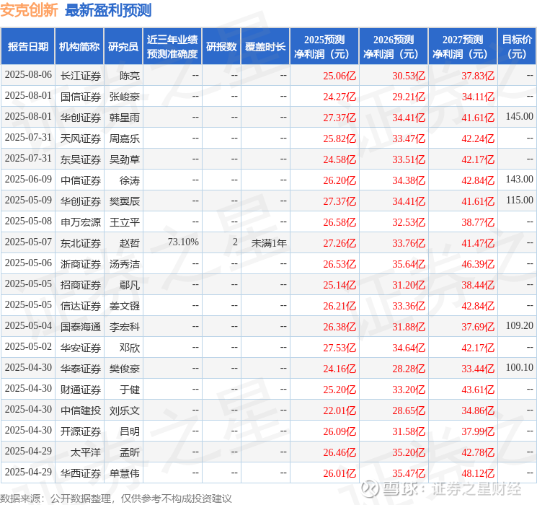Select analyst 韩星雨 cell
The height and width of the screenshot is (505, 537).
(x=124, y=118)
